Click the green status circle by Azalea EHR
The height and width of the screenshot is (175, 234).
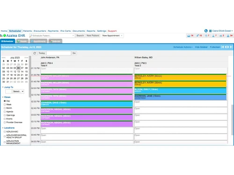click(x=5, y=35)
